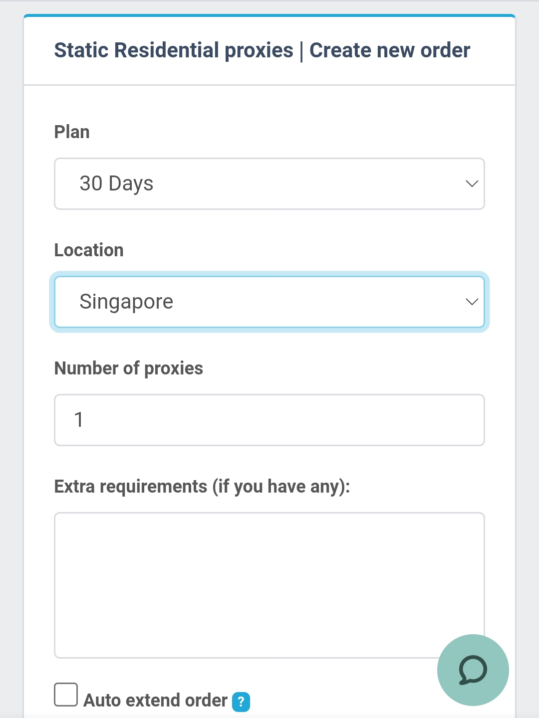The width and height of the screenshot is (539, 718).
Task: Click the "Create new order" heading text
Action: [389, 50]
